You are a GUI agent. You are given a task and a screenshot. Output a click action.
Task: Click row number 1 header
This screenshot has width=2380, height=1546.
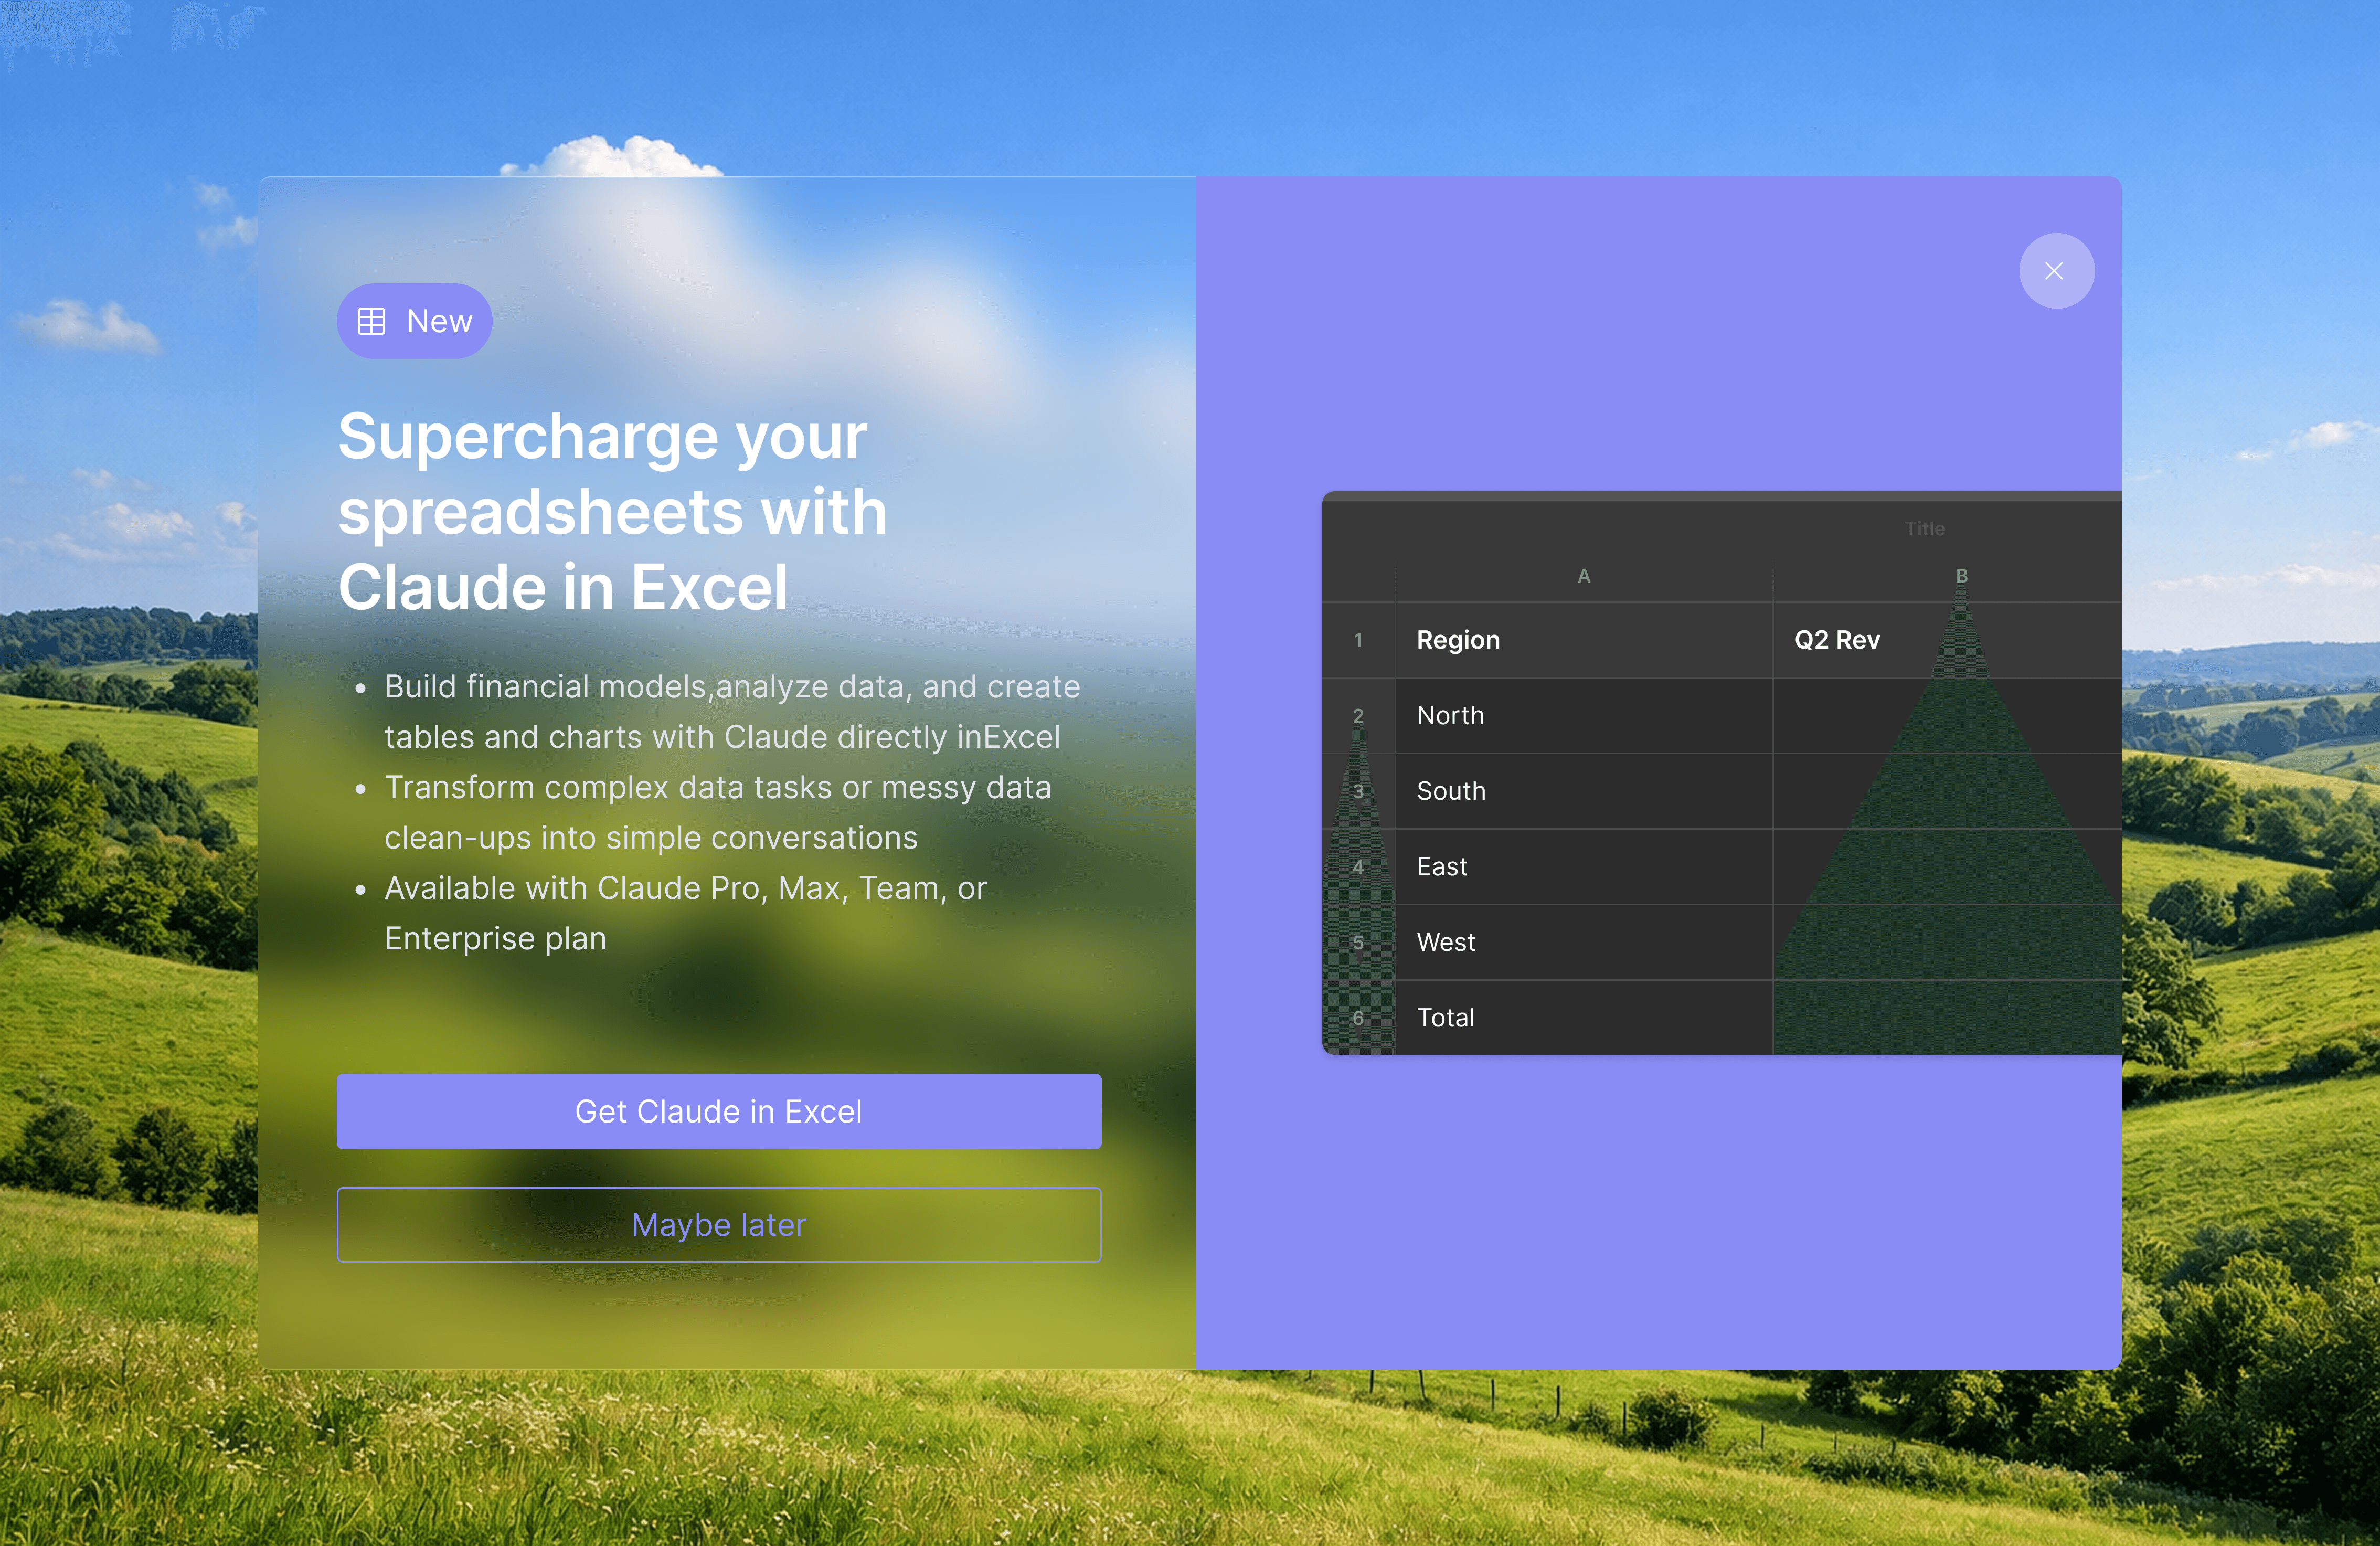(1358, 640)
